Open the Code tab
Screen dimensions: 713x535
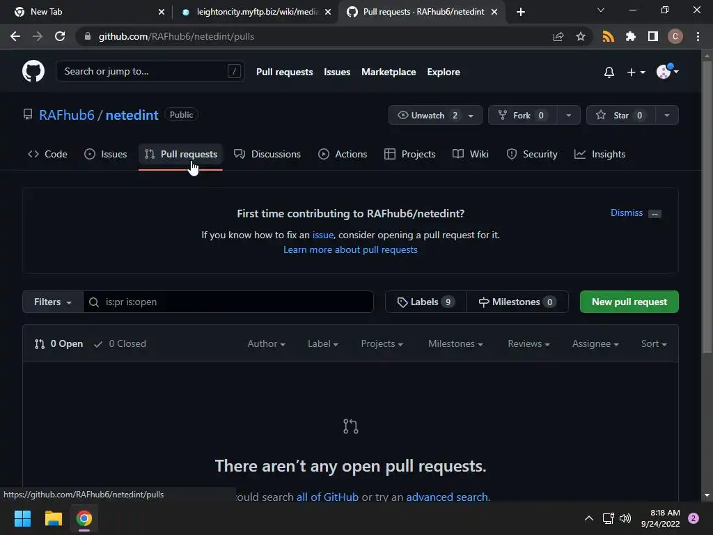(x=47, y=154)
